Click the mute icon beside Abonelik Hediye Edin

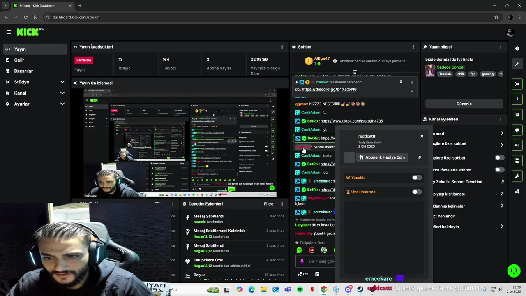(420, 157)
